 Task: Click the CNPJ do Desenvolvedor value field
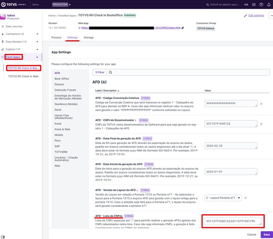(231, 124)
